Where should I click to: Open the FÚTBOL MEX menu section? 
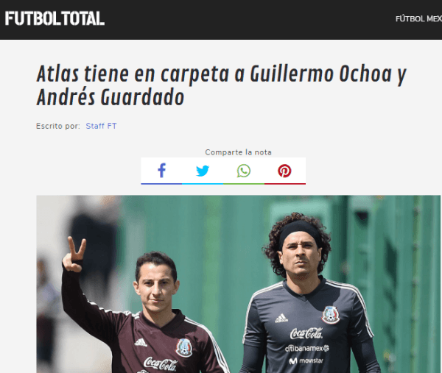(x=418, y=19)
